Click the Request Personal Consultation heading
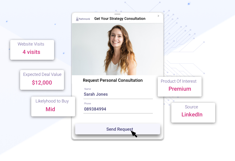 (113, 80)
